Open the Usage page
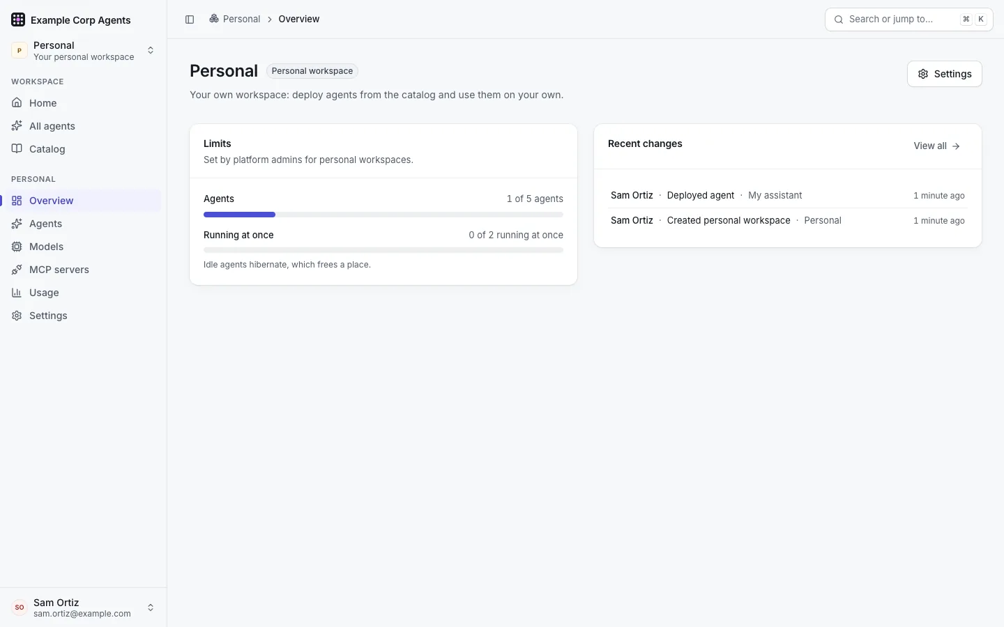1004x627 pixels. (83, 293)
